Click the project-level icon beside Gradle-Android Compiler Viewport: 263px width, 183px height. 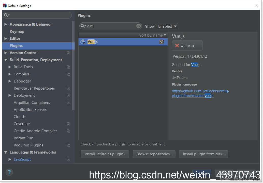pyautogui.click(x=68, y=131)
